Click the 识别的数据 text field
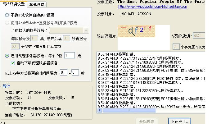212x124 pixels. 199,35
